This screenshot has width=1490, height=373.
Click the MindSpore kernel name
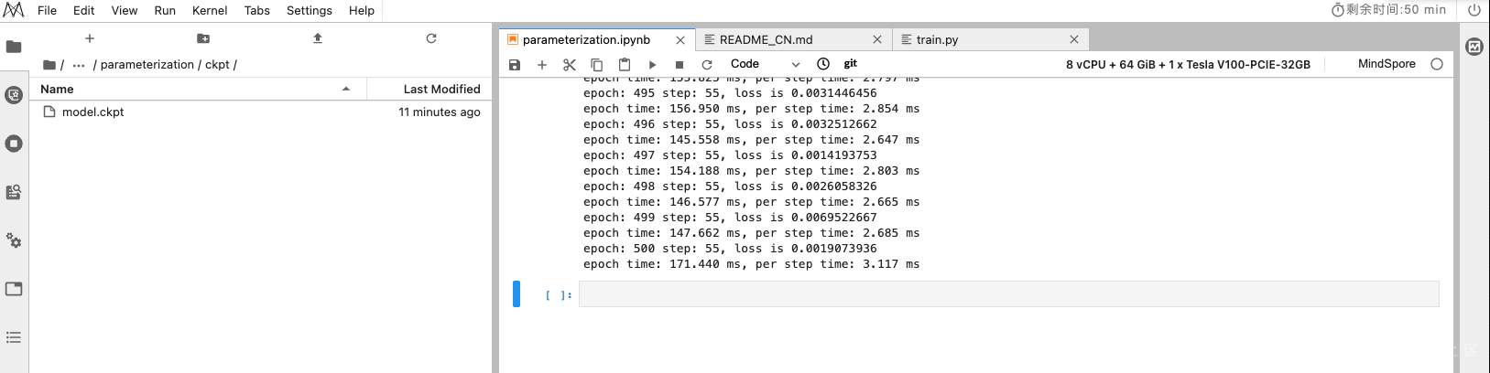(1387, 64)
